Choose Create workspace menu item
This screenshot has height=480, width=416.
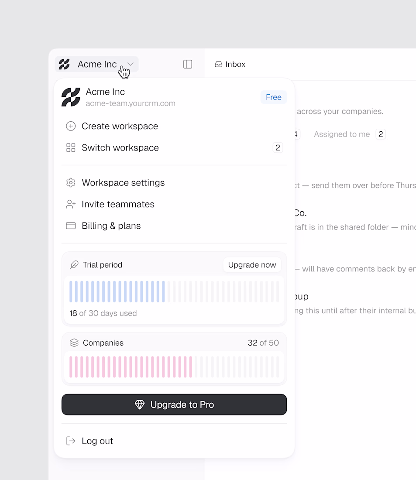tap(174, 126)
